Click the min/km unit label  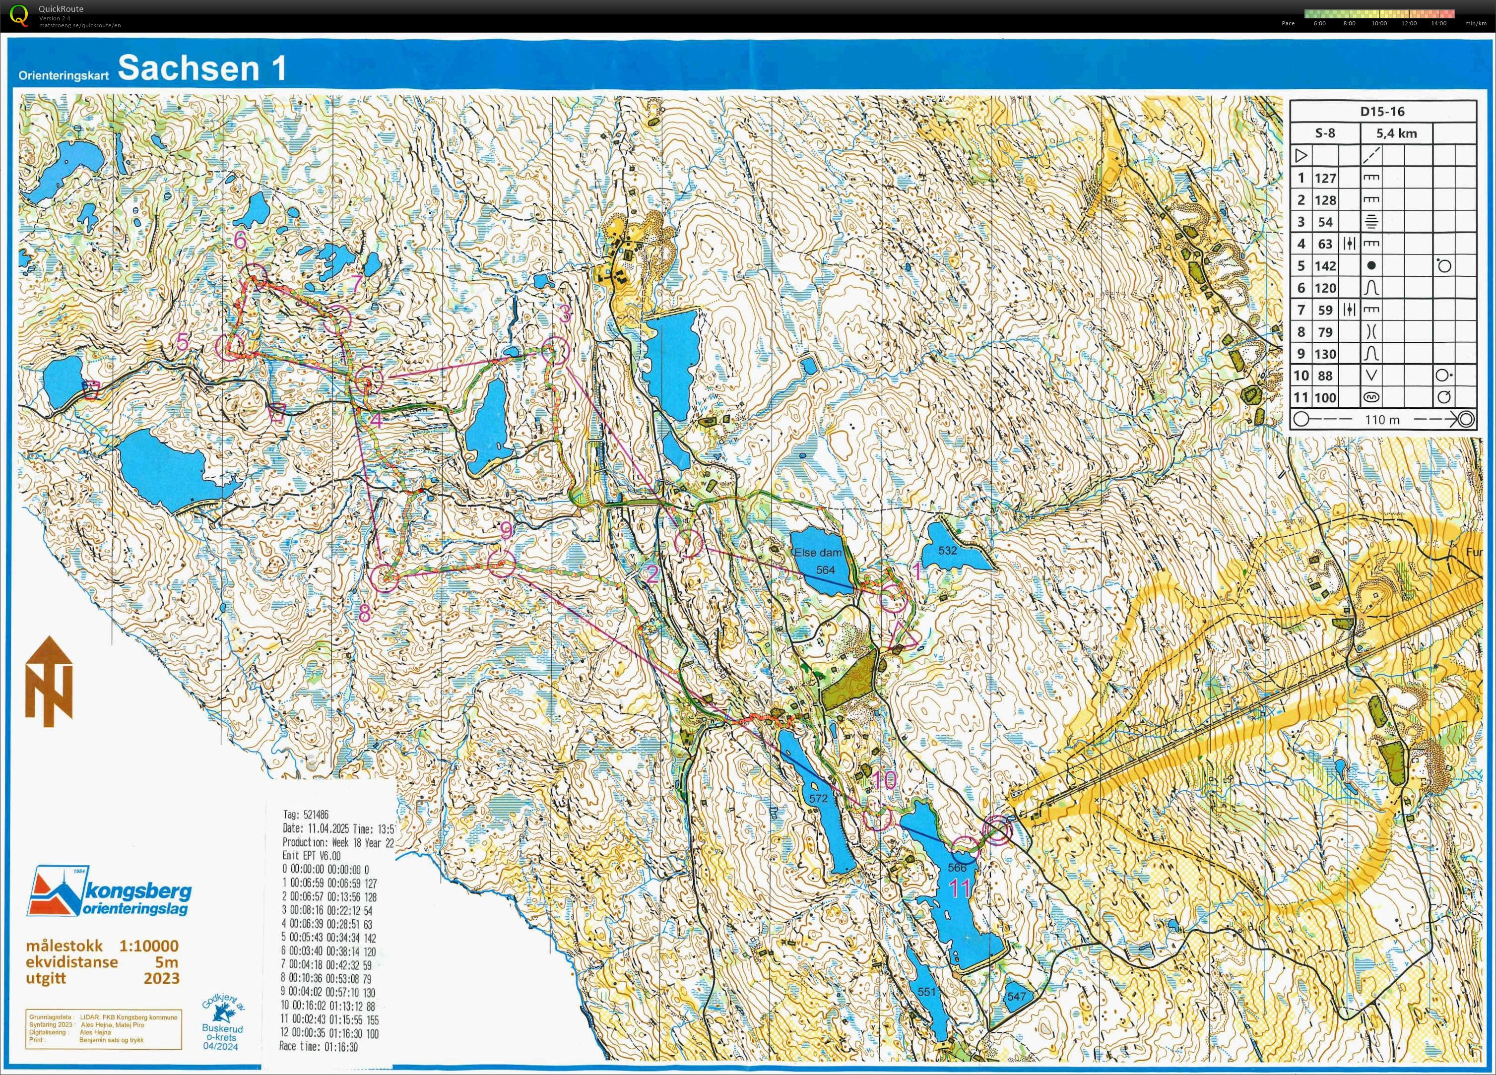click(x=1476, y=23)
